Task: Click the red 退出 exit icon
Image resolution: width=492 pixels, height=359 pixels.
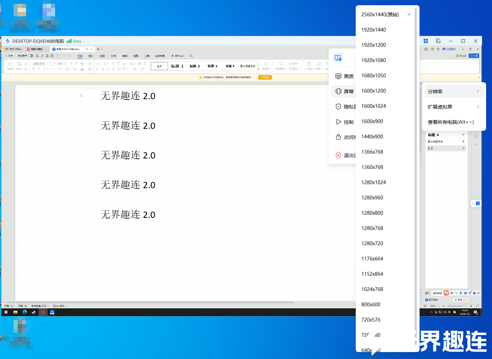Action: click(338, 155)
